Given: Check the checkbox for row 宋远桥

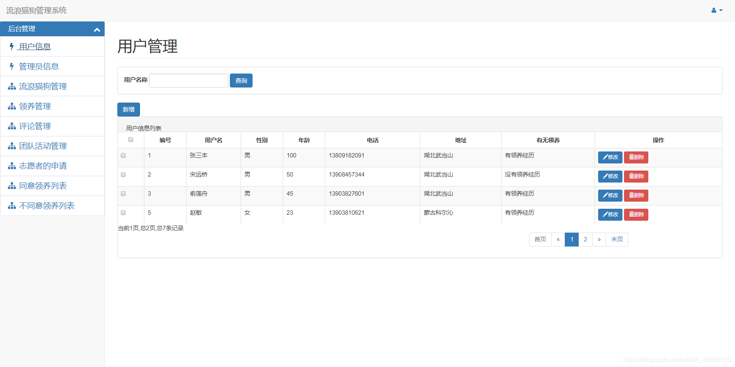Looking at the screenshot, I should click(x=123, y=175).
